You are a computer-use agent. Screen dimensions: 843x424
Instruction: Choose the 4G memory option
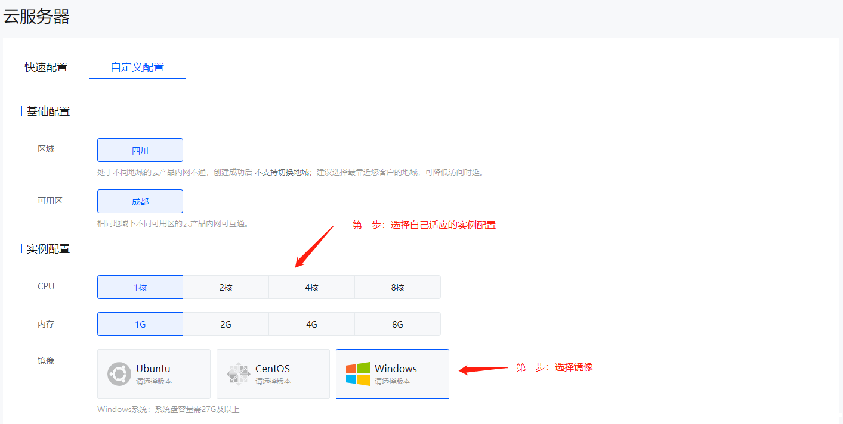click(311, 323)
